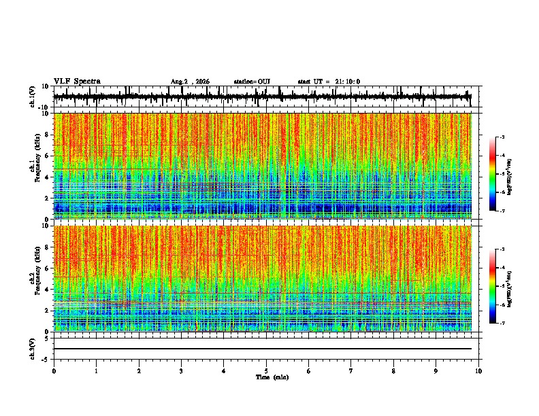Click the "5" tick on the time axis
This screenshot has height=416, width=539.
coord(266,371)
